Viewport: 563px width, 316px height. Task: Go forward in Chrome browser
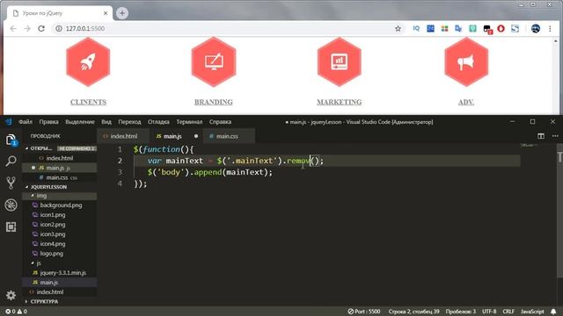pyautogui.click(x=27, y=29)
